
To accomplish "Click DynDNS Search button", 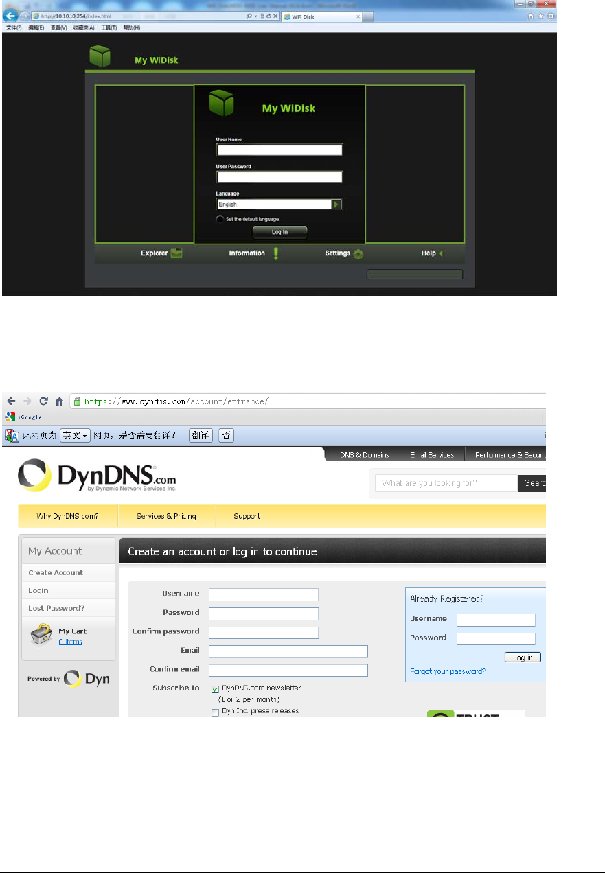I will [x=533, y=483].
